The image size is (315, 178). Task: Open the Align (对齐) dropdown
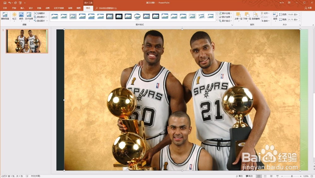pyautogui.click(x=265, y=13)
